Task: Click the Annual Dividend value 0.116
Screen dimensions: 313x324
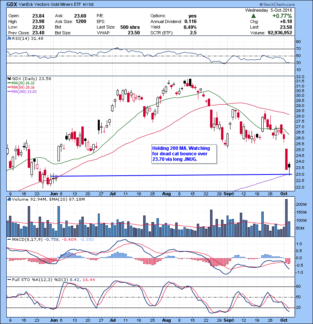Action: pos(191,21)
